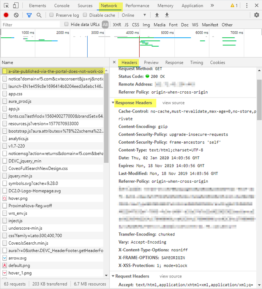Open the Preview tab of the request
This screenshot has width=262, height=289.
pos(151,62)
